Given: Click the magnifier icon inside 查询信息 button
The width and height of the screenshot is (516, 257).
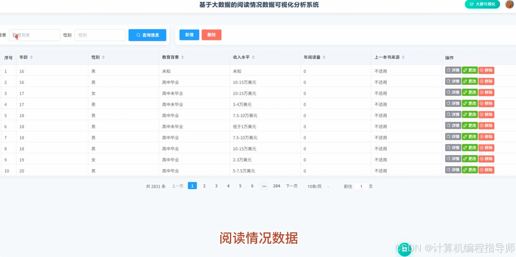Looking at the screenshot, I should 138,35.
